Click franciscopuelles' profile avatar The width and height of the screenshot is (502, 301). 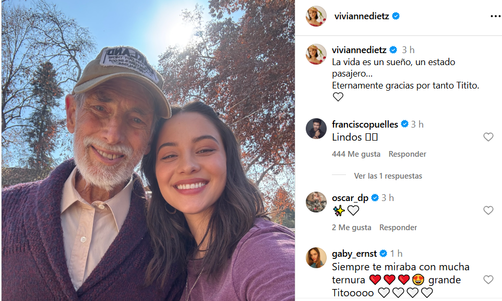(316, 129)
